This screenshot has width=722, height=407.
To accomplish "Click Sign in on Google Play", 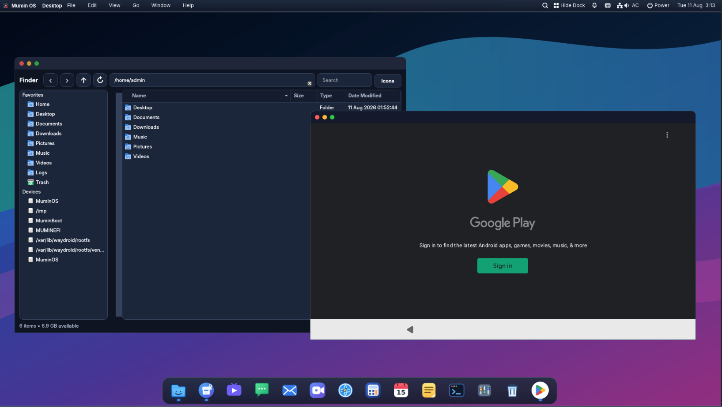I will (x=503, y=266).
